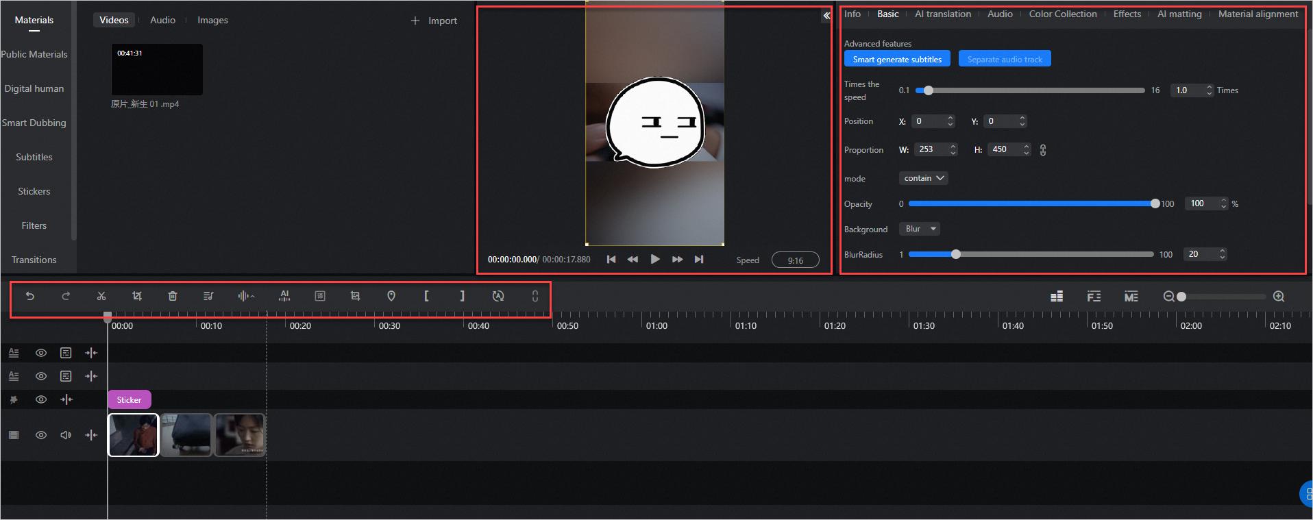Click the M lines icon above timeline
This screenshot has height=520, width=1313.
point(1131,296)
